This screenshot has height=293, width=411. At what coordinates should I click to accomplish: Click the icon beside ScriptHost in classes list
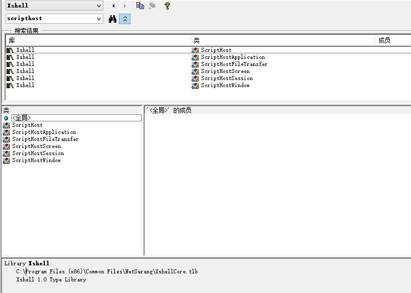[x=6, y=125]
